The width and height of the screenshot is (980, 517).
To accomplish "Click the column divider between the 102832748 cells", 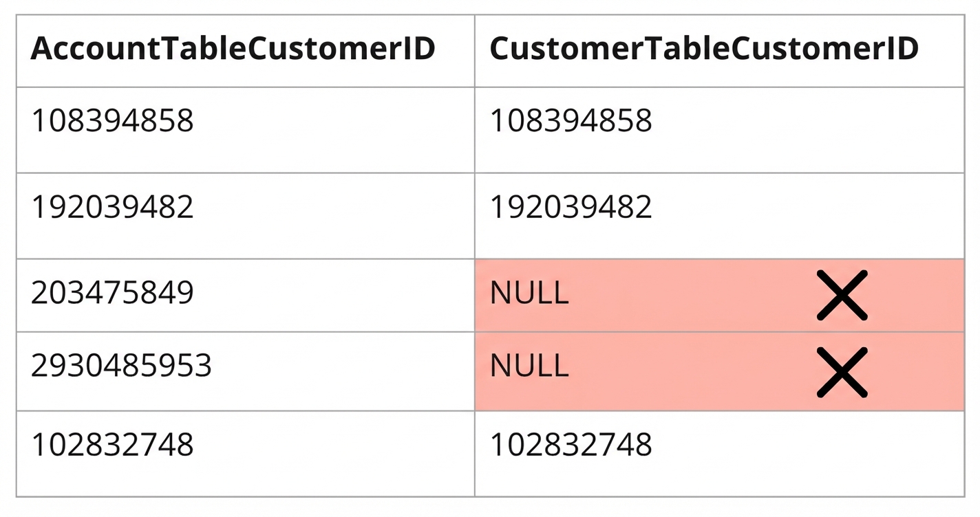I will [475, 453].
